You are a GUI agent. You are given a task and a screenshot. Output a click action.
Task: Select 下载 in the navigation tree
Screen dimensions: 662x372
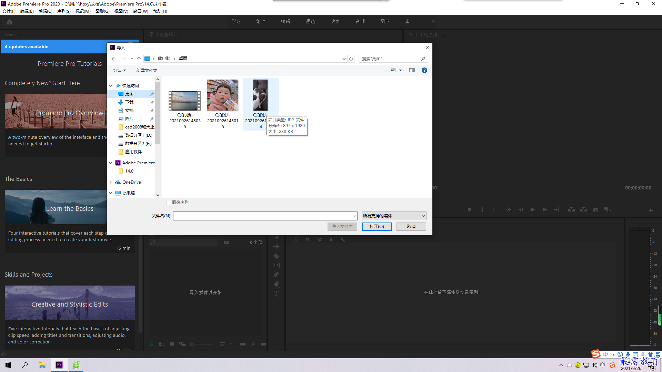(x=129, y=102)
